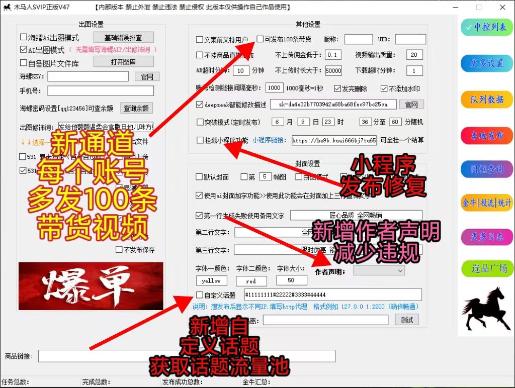Screen dimensions: 515x388
Task: Uncheck deepseek智能修改描述 checkbox
Action: [199, 105]
